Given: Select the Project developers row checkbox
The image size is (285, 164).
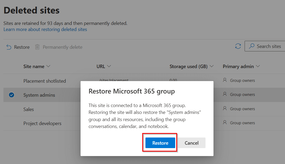Looking at the screenshot, I should click(11, 123).
